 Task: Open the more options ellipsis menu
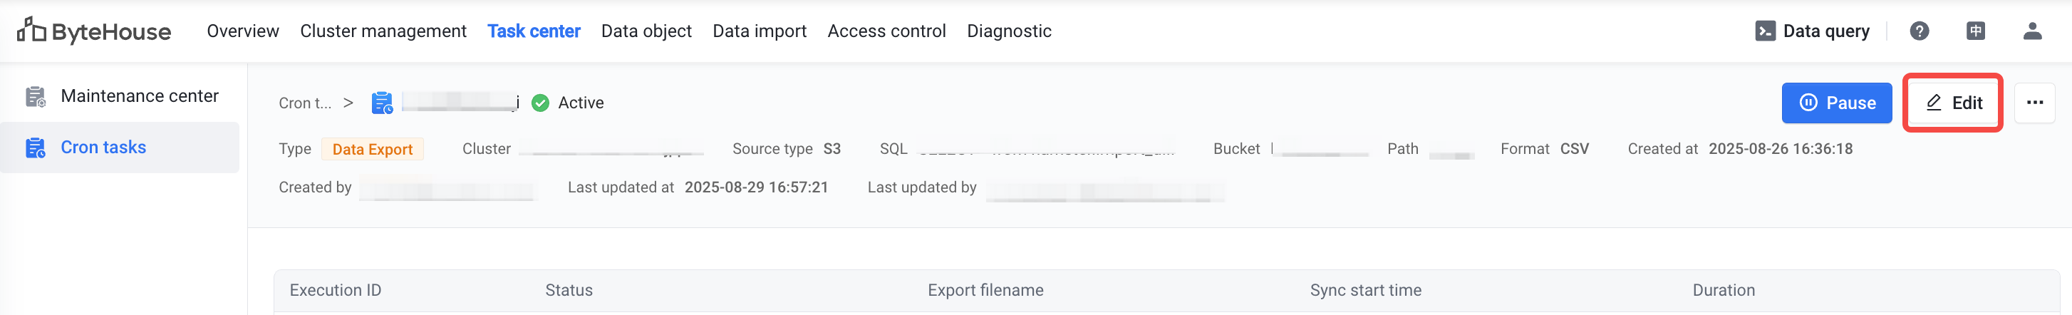coord(2034,103)
